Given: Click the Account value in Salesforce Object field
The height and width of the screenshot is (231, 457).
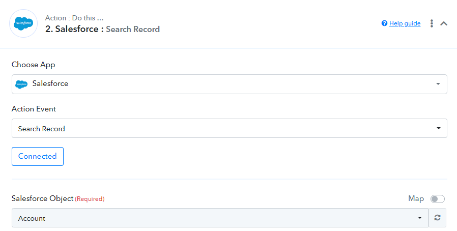Looking at the screenshot, I should [32, 218].
